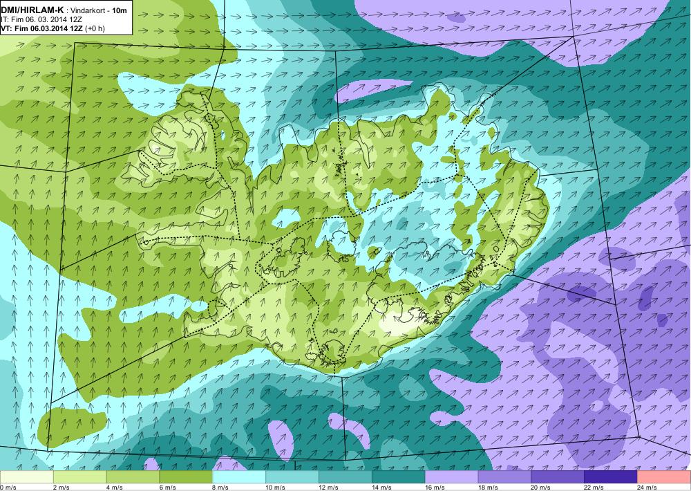The image size is (691, 491).
Task: Select the "16 m/s" legend label
Action: click(x=435, y=487)
